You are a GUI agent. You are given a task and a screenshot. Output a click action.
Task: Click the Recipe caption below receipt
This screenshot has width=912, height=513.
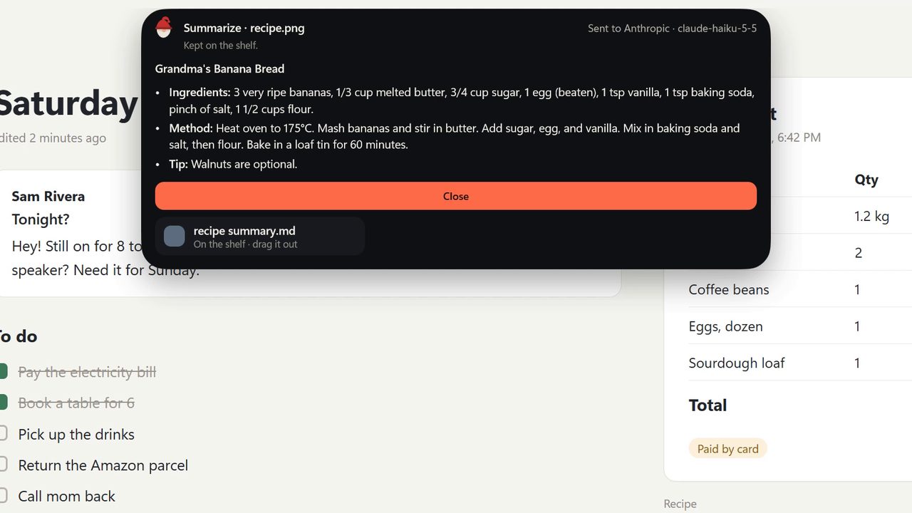680,504
